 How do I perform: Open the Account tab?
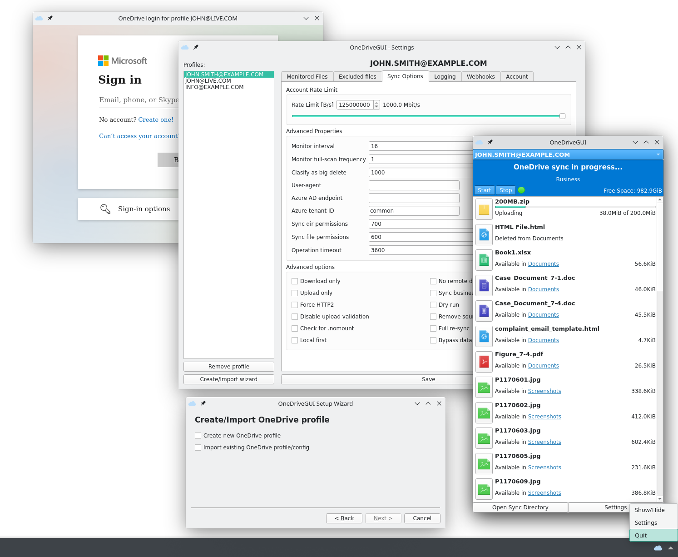[x=517, y=76]
